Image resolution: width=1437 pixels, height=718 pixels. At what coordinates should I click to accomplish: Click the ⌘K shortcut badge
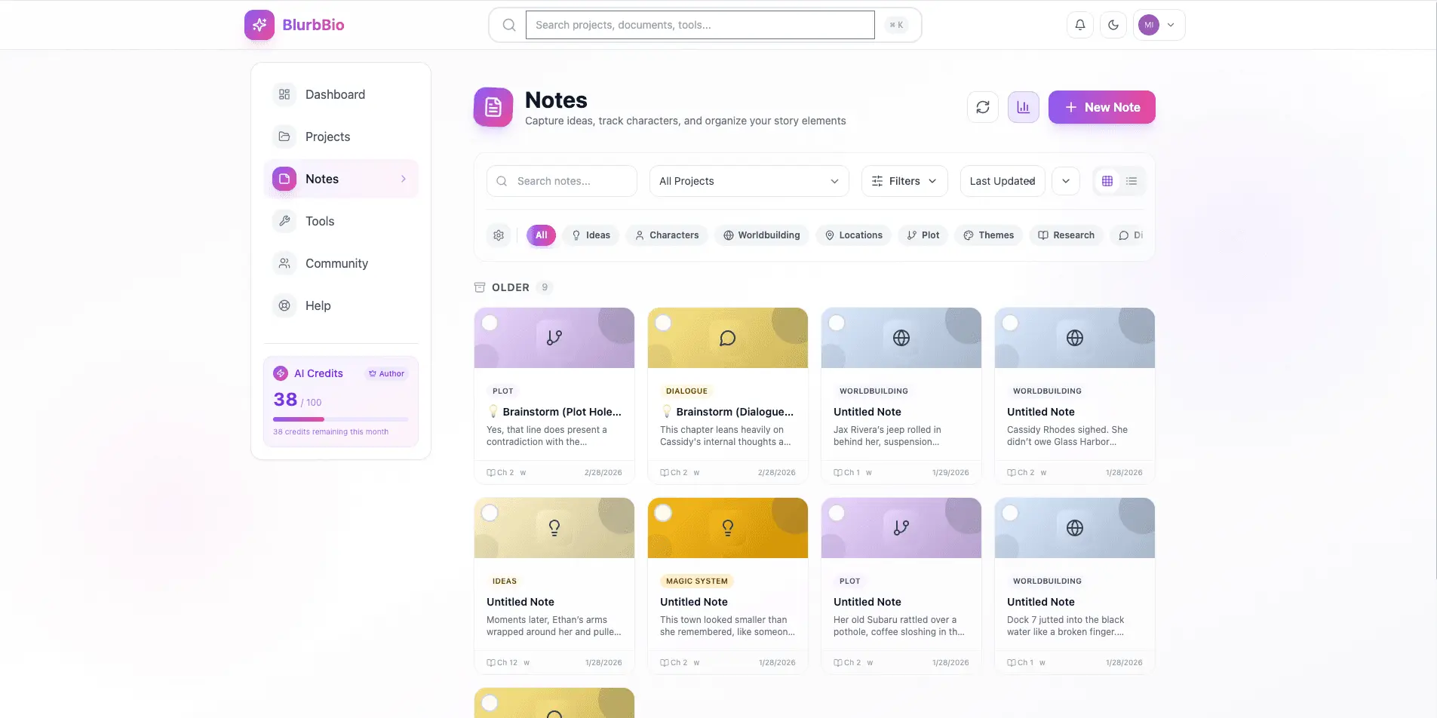click(x=896, y=25)
